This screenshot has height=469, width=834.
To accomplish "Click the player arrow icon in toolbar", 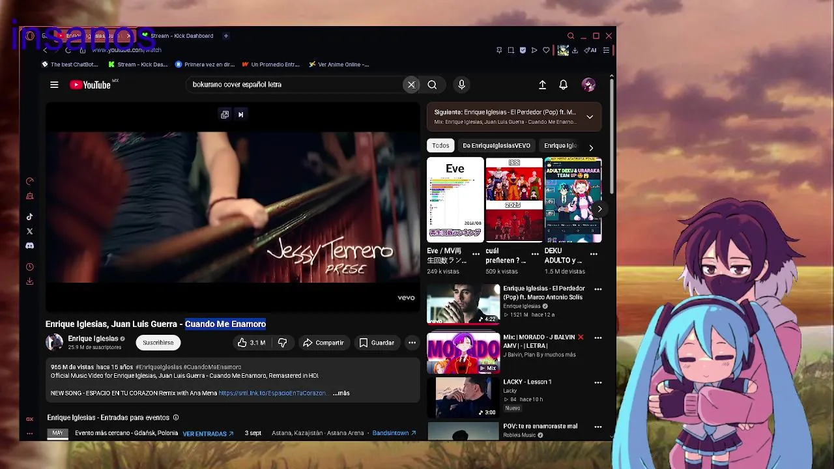I will tap(534, 50).
